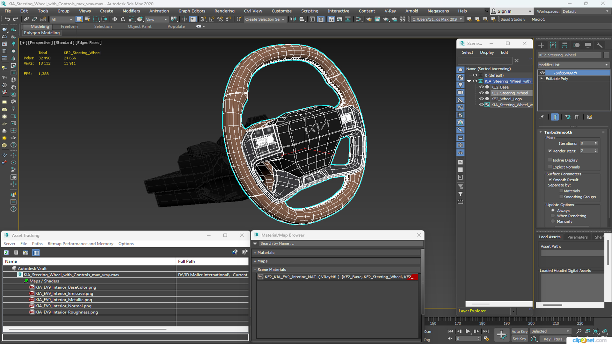Screen dimensions: 612x344
Task: Select Manually update option
Action: click(553, 221)
